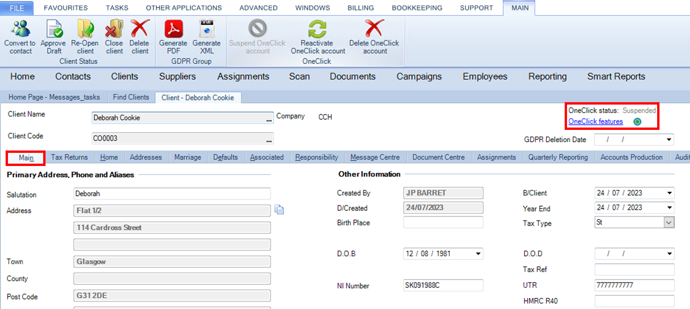Open the ADVANCED ribbon tab
This screenshot has width=690, height=309.
click(258, 8)
